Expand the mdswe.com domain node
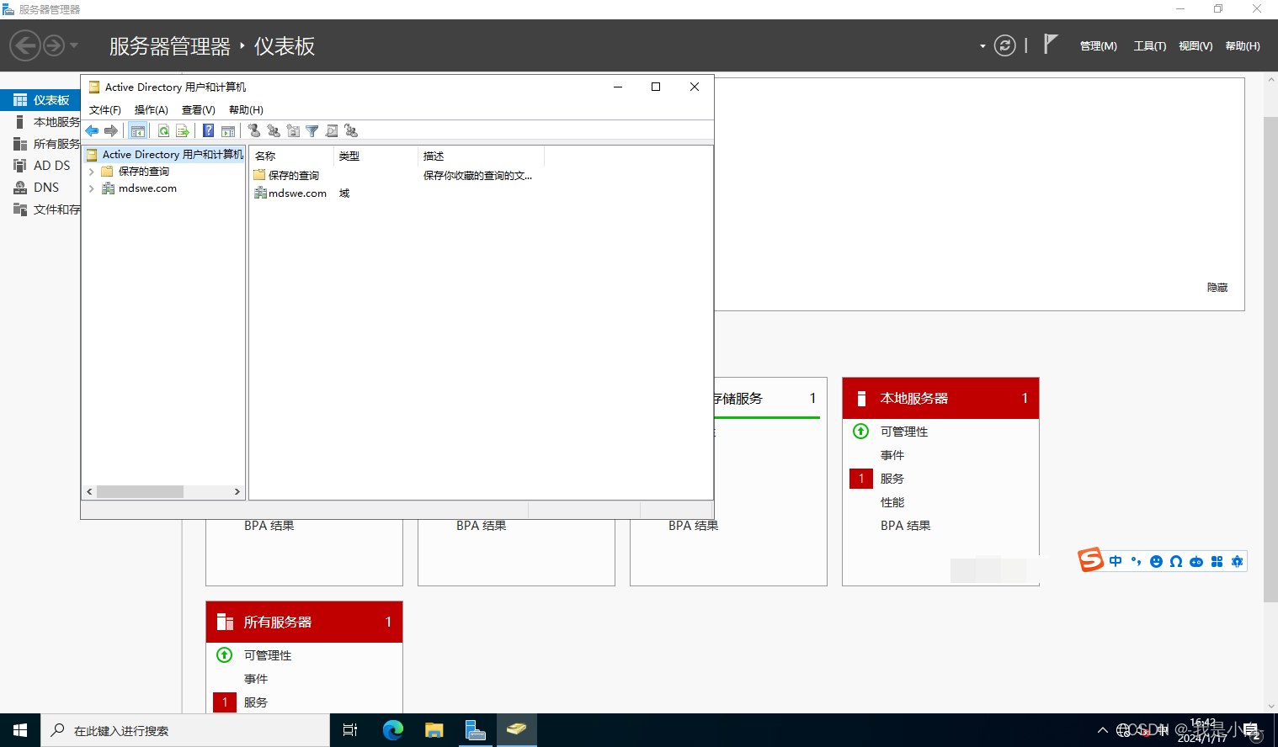Screen dimensions: 1278x747 (93, 188)
